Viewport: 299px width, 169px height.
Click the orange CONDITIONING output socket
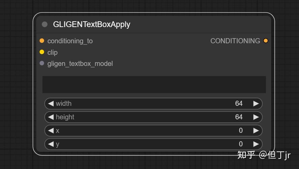coord(266,41)
